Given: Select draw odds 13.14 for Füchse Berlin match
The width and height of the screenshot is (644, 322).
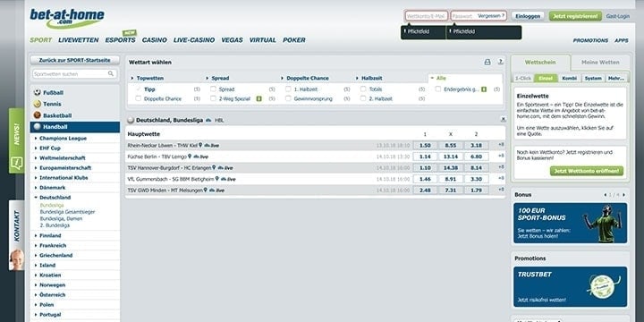Looking at the screenshot, I should (x=451, y=157).
